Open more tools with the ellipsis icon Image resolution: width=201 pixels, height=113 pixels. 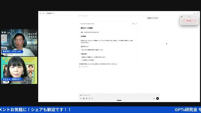coord(92,99)
